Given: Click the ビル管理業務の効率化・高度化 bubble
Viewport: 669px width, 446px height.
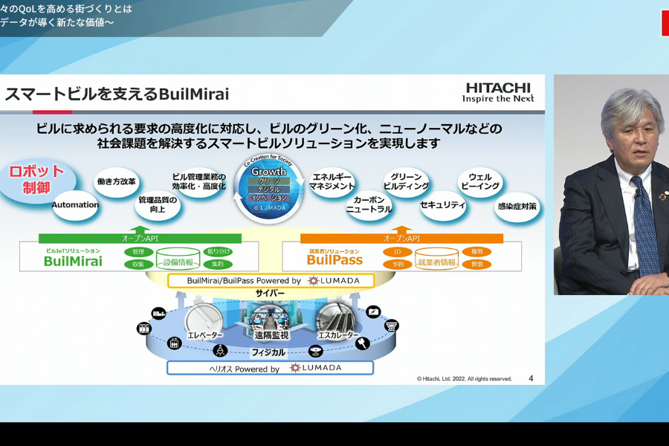Looking at the screenshot, I should pos(198,182).
